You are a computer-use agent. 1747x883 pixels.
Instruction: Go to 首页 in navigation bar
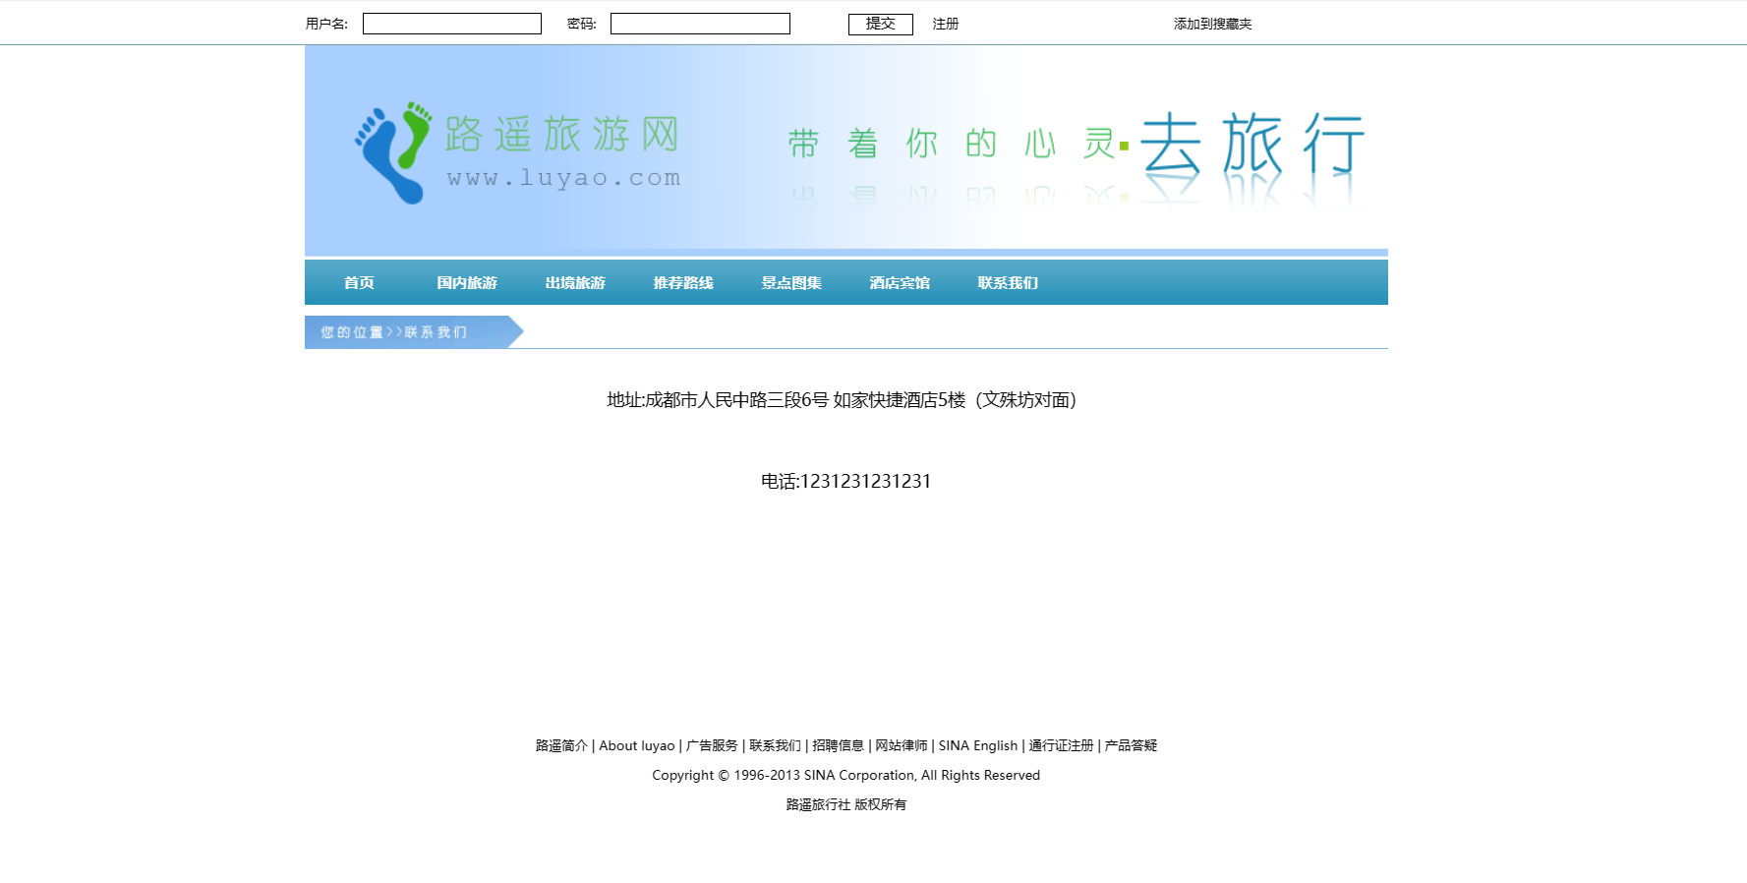359,282
